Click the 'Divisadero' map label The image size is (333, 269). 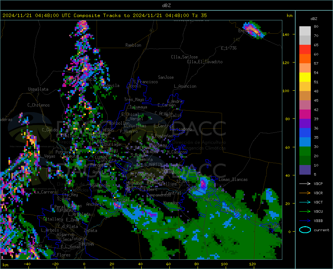coord(181,129)
